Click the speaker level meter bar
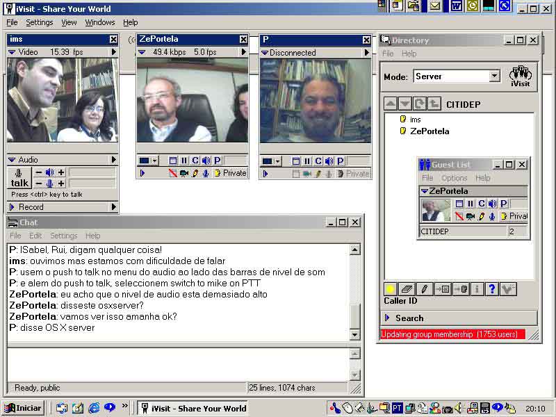The image size is (556, 417). coord(92,172)
